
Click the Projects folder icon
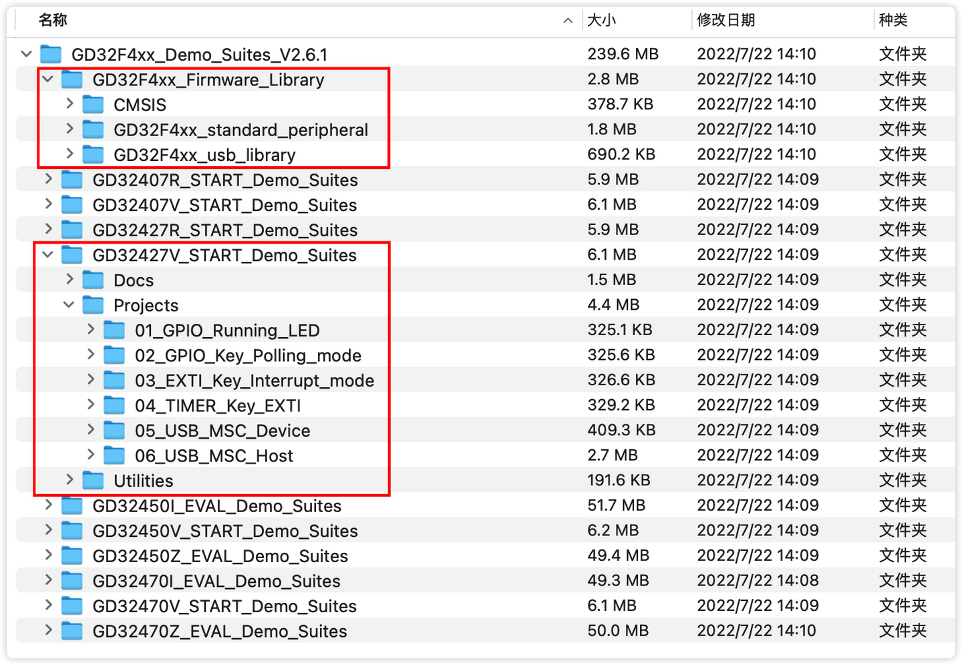point(93,304)
